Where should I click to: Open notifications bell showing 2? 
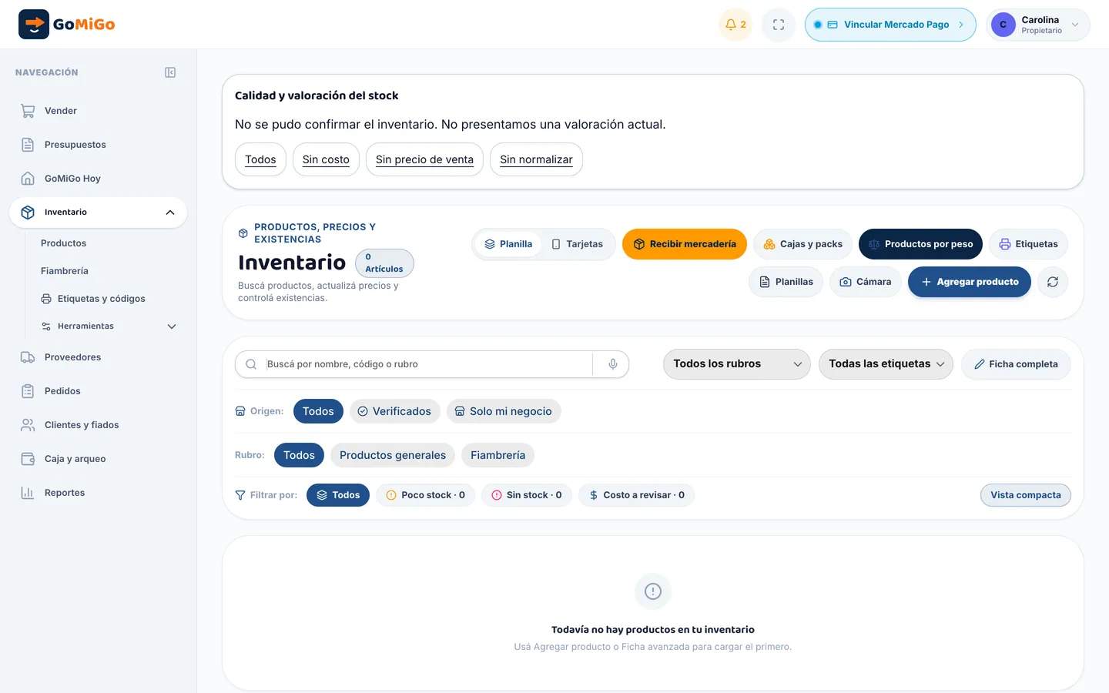coord(735,25)
